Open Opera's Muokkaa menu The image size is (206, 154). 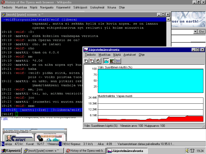click(21, 7)
